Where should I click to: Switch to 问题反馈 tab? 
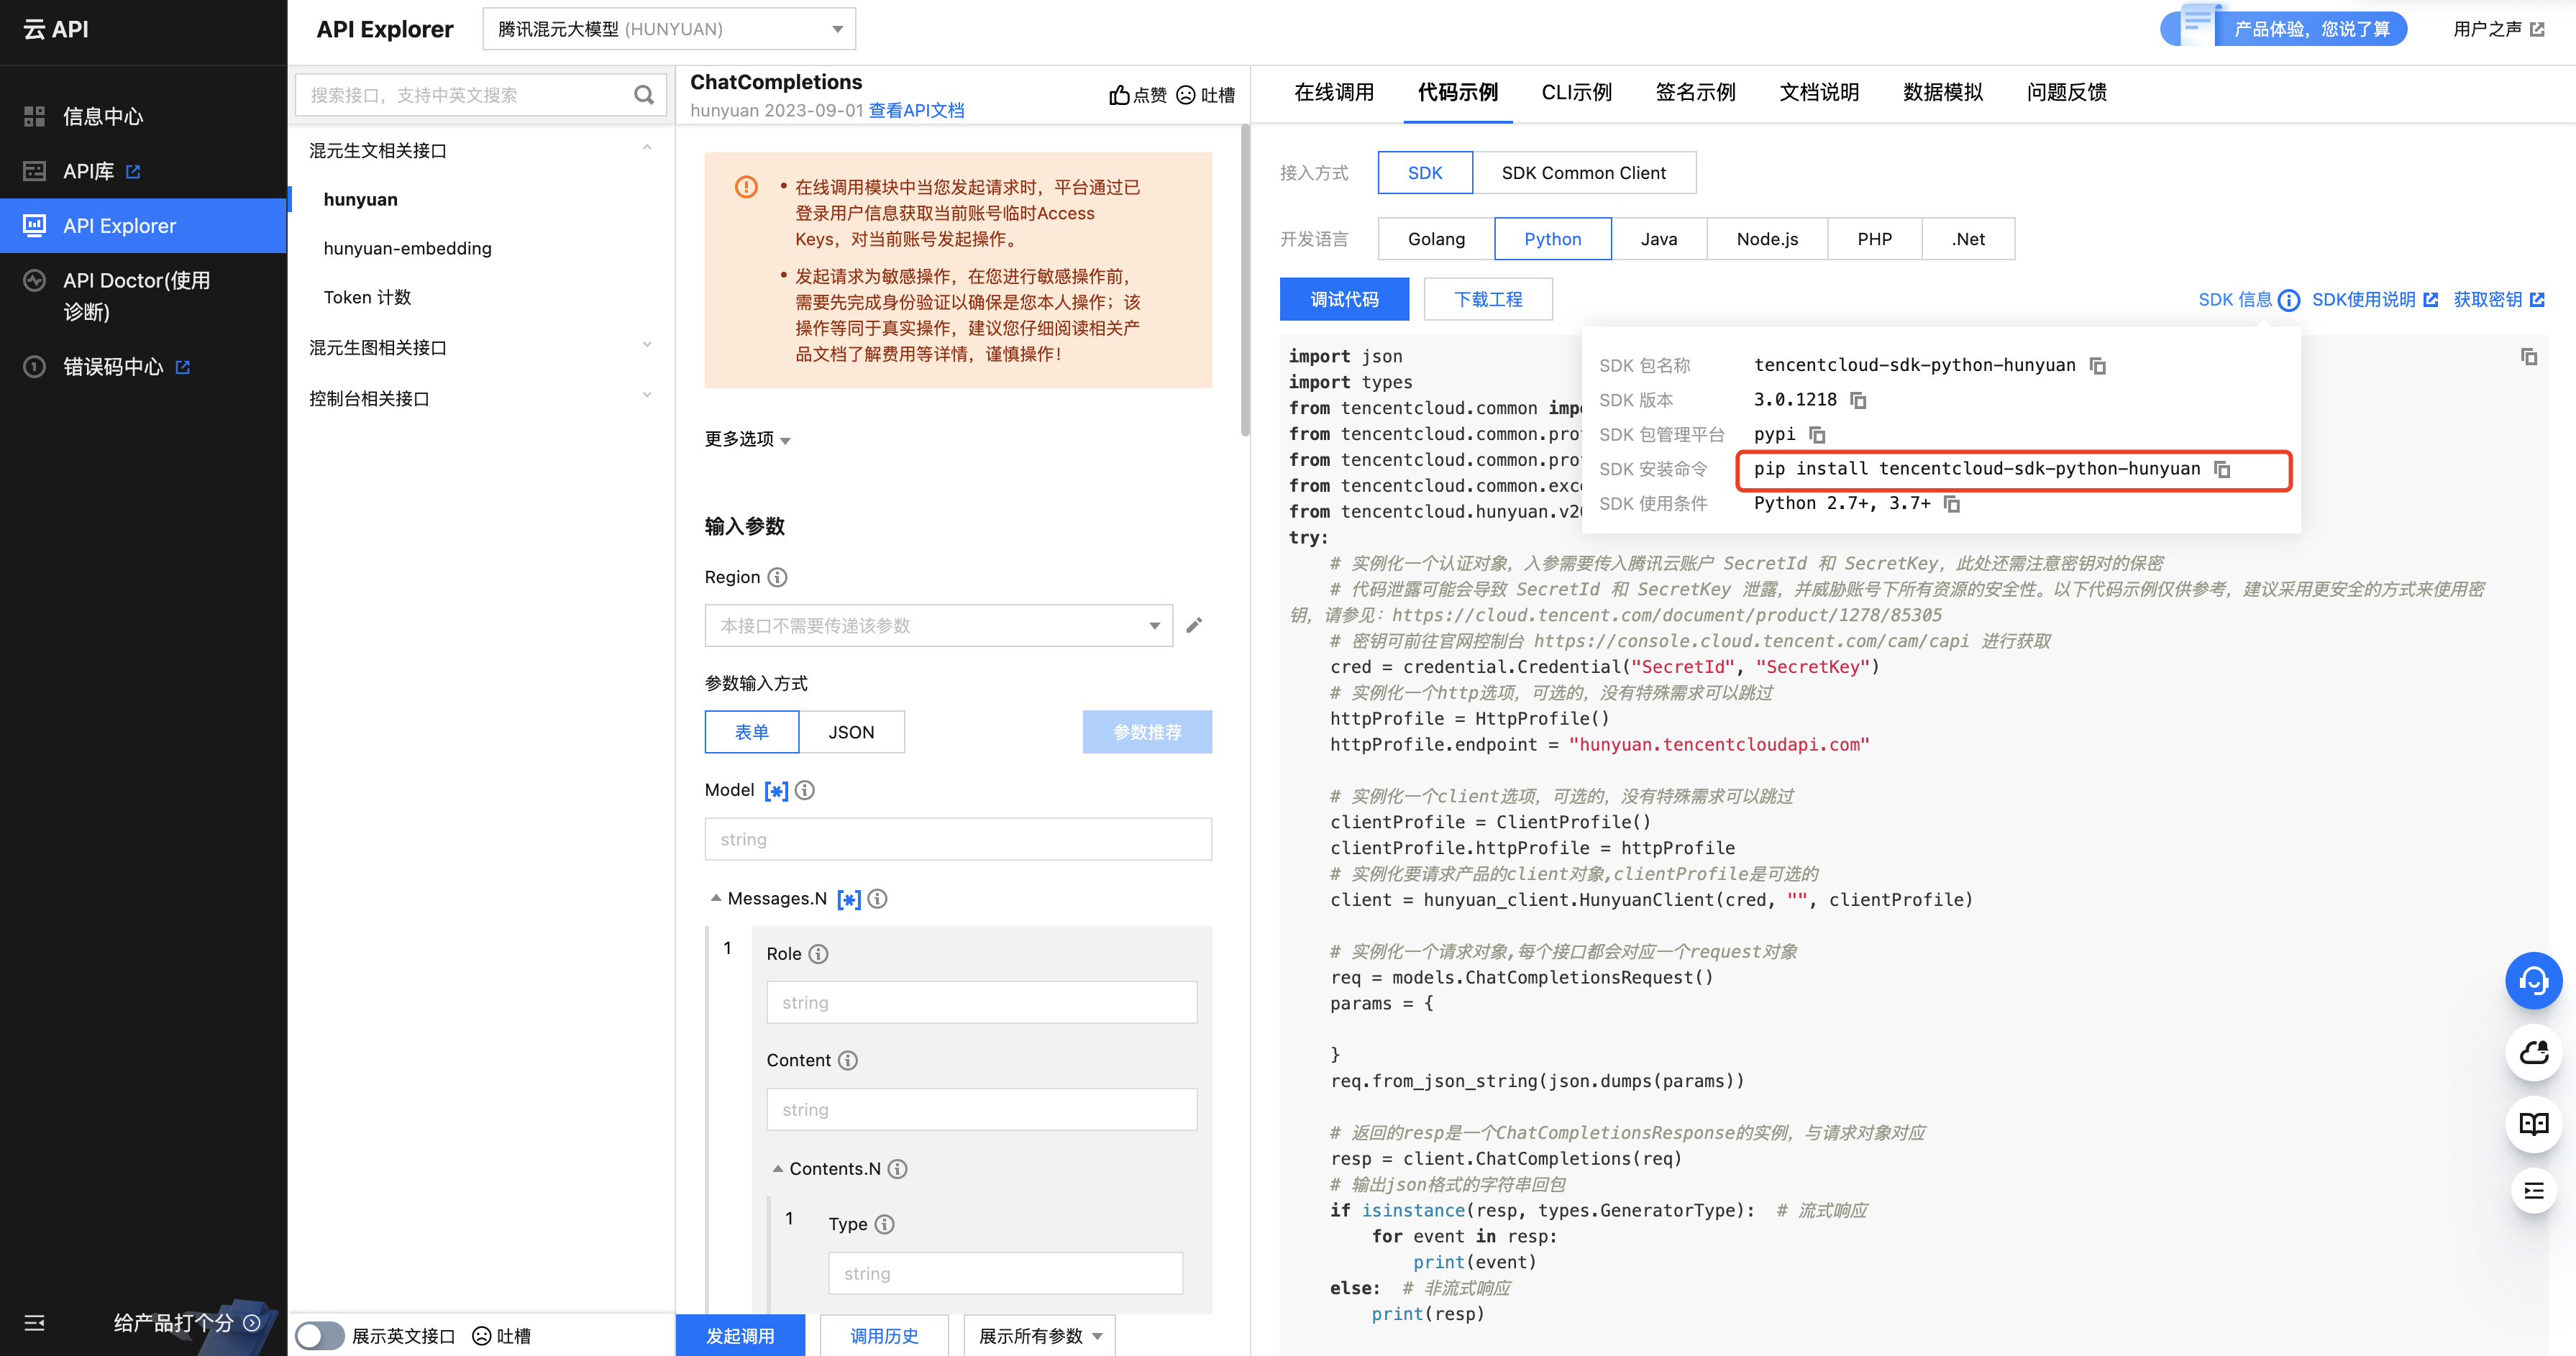tap(2066, 92)
